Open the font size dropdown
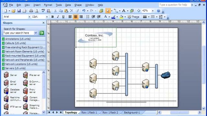Viewport: 207px width, 116px height. coord(47,17)
